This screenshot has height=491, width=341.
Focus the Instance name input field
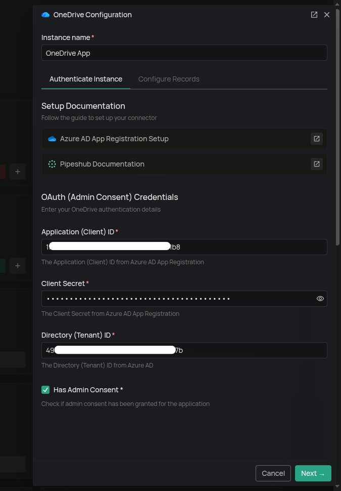coord(184,53)
